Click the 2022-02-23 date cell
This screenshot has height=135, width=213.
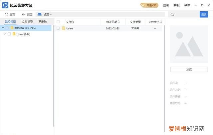pos(112,28)
